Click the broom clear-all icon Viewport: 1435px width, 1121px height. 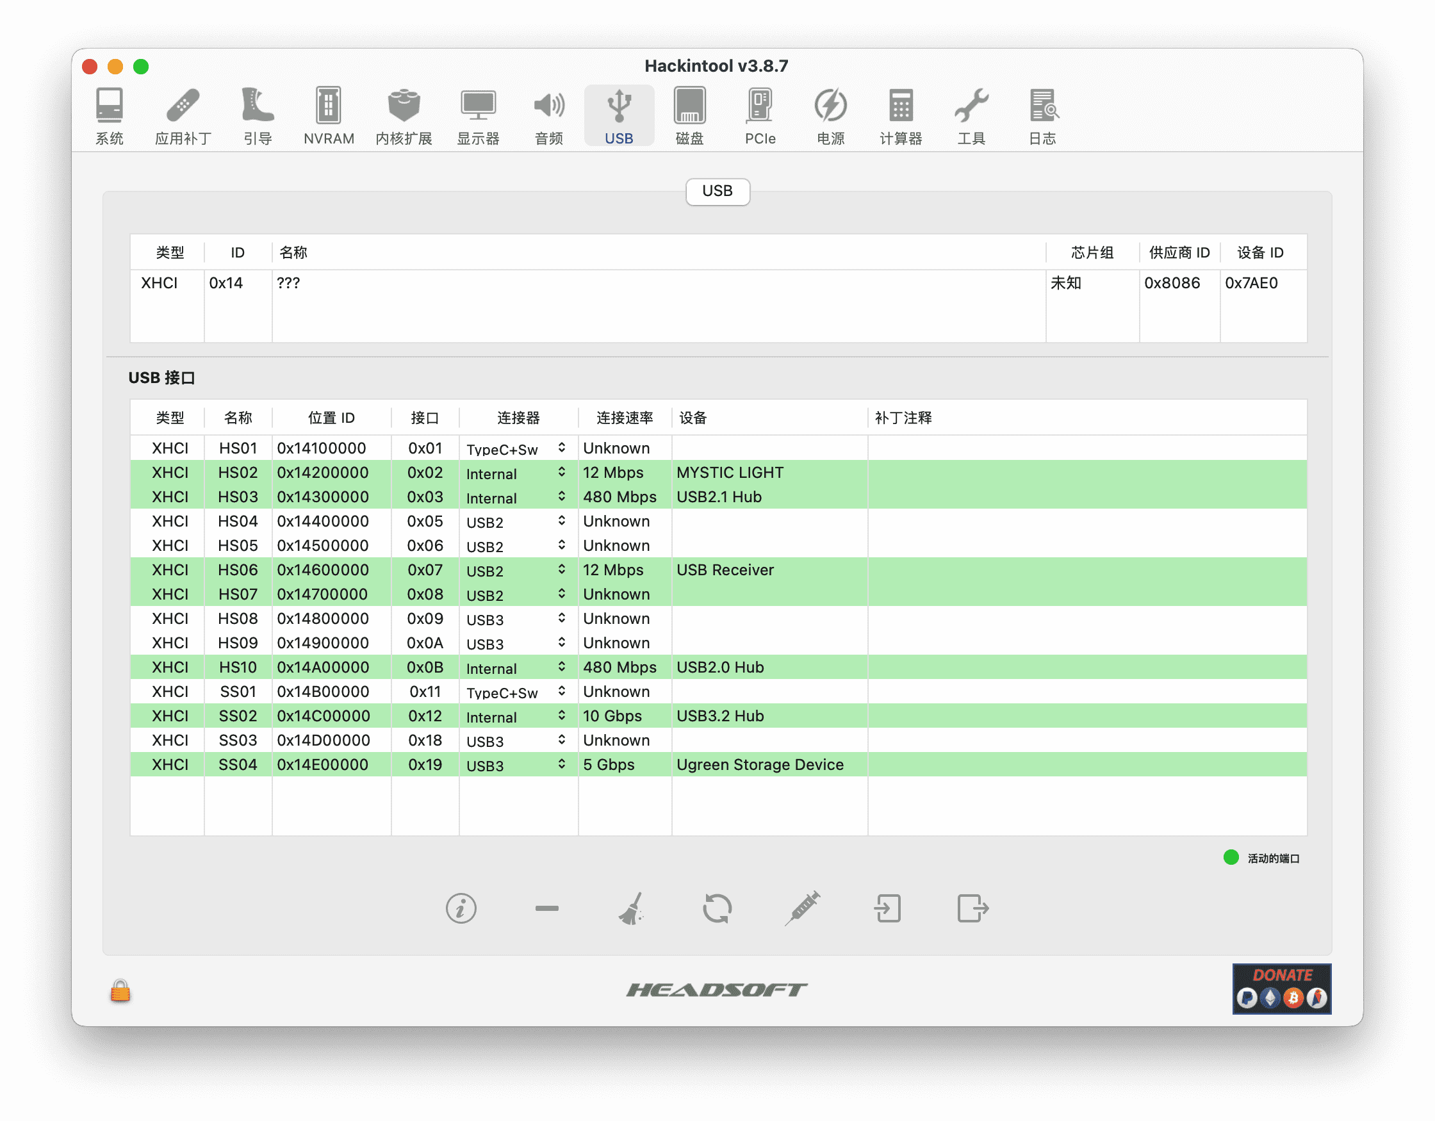[x=632, y=908]
